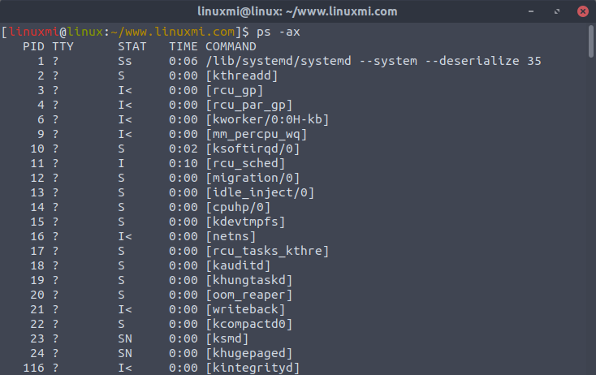Click the [rcu_sched] process entry

click(247, 163)
